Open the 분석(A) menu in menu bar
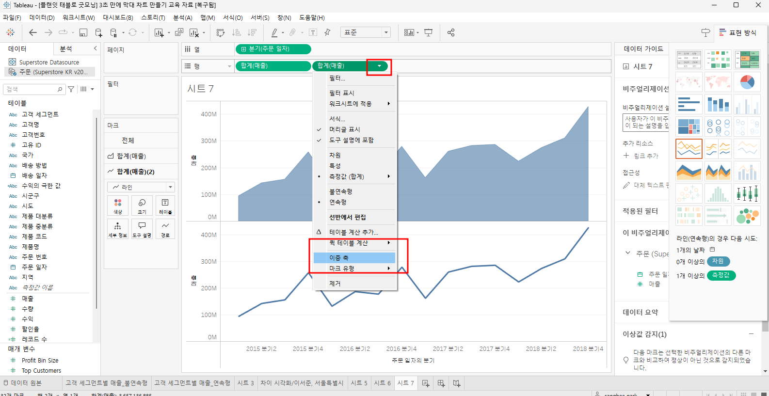Image resolution: width=769 pixels, height=396 pixels. point(183,18)
